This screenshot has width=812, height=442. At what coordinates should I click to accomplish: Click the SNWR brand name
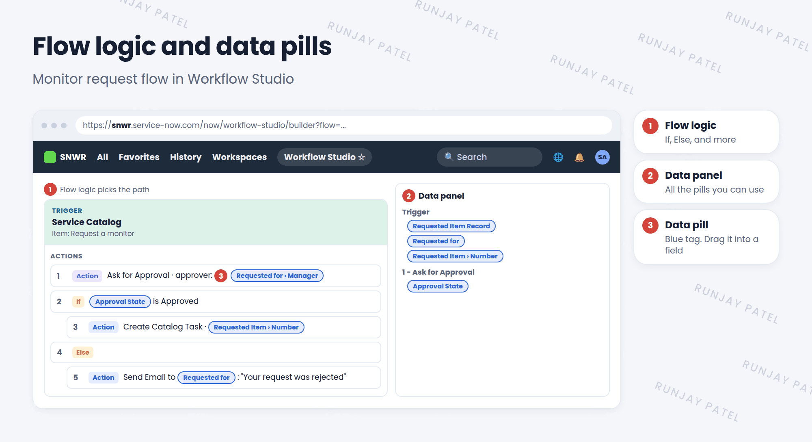pos(73,157)
